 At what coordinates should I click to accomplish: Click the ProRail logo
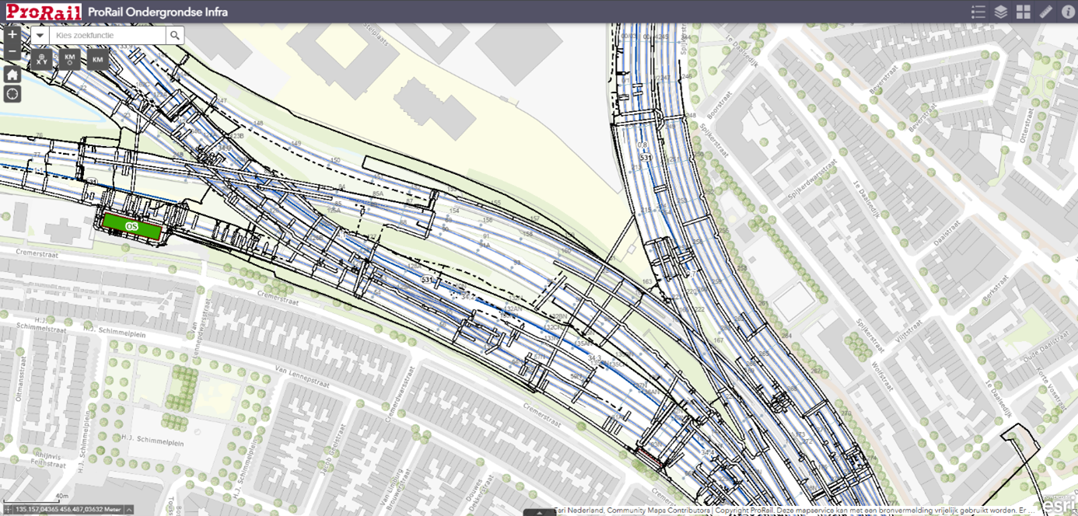[x=43, y=11]
